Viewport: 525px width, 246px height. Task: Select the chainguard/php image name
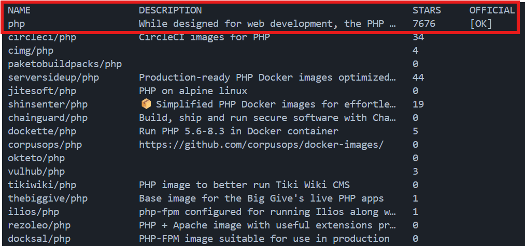click(48, 117)
